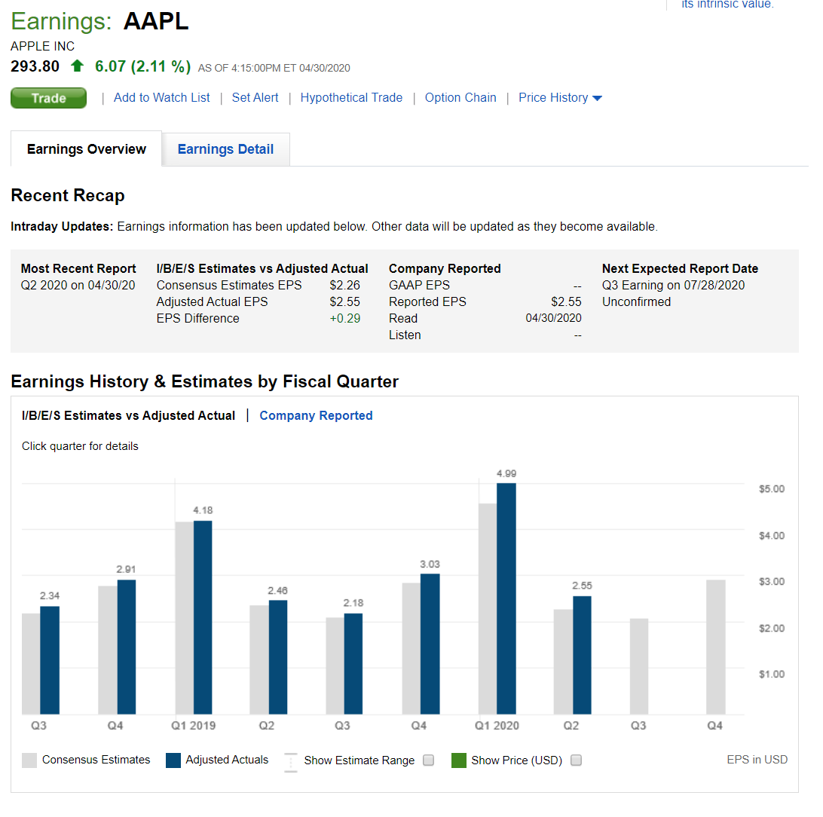The width and height of the screenshot is (823, 817).
Task: Click the 2.55 adjusted actual bar
Action: click(x=582, y=656)
